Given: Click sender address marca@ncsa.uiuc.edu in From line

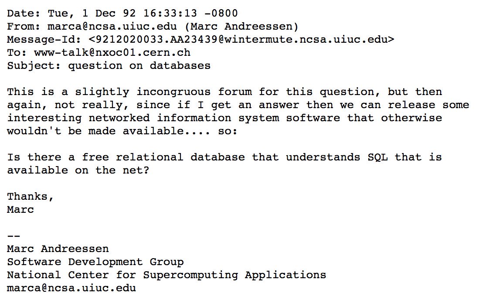Looking at the screenshot, I should pos(112,27).
